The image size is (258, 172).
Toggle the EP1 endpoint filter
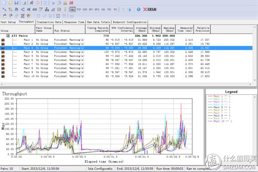pos(91,9)
